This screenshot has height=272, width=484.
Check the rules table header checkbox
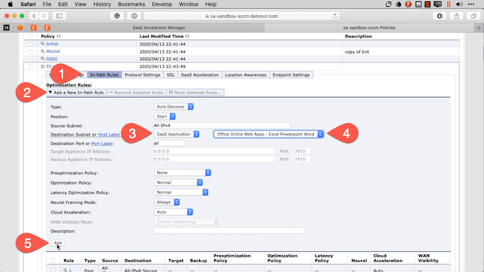53,261
